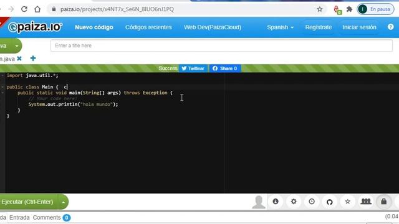Click the Success status text
Image resolution: width=399 pixels, height=224 pixels.
(168, 68)
